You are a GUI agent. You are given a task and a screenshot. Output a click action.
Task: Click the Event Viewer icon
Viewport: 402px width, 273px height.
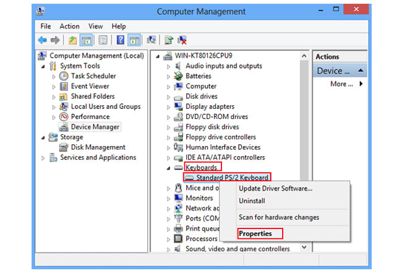click(64, 86)
